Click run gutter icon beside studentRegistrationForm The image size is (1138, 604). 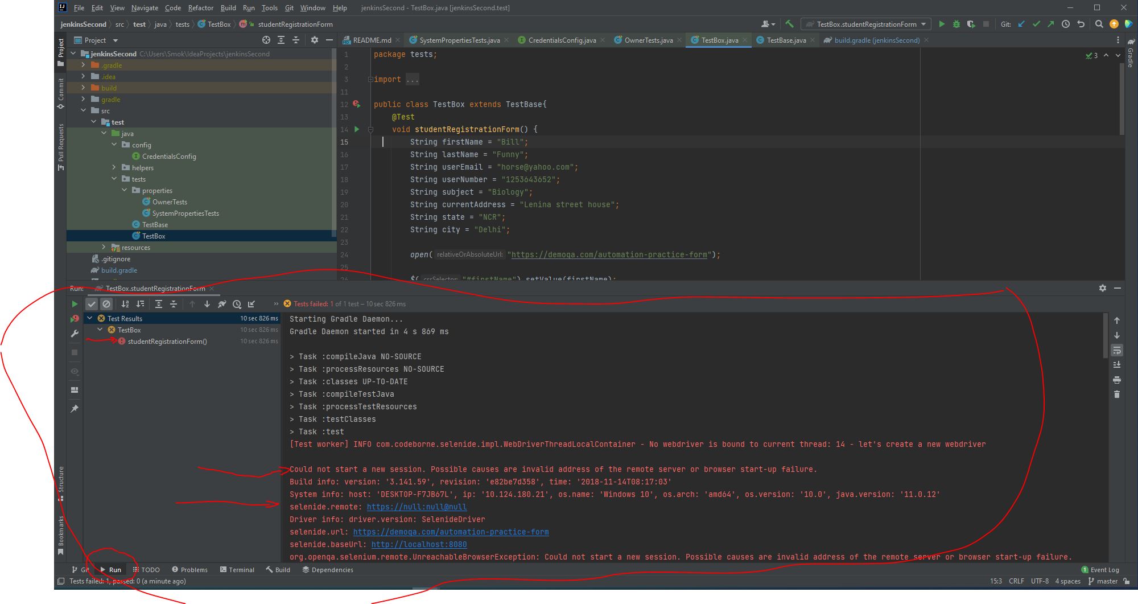[x=357, y=129]
